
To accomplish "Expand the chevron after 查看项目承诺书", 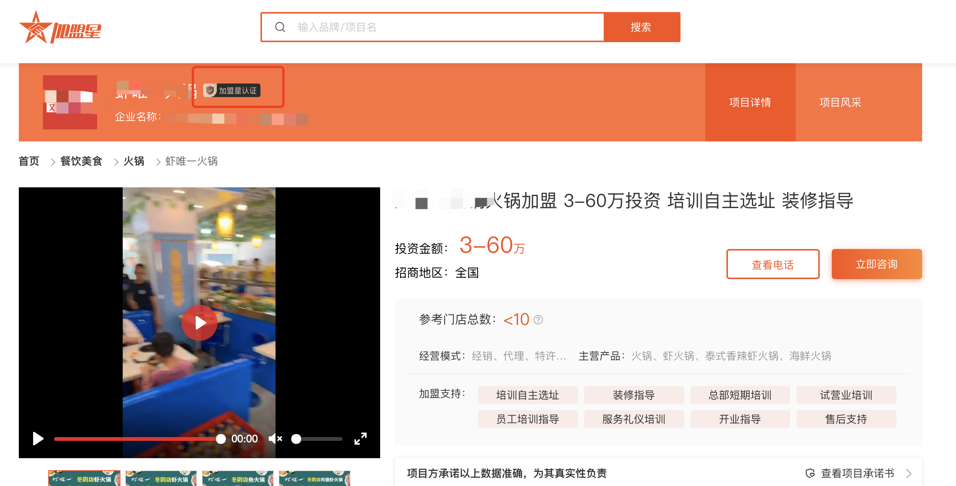I will click(909, 473).
